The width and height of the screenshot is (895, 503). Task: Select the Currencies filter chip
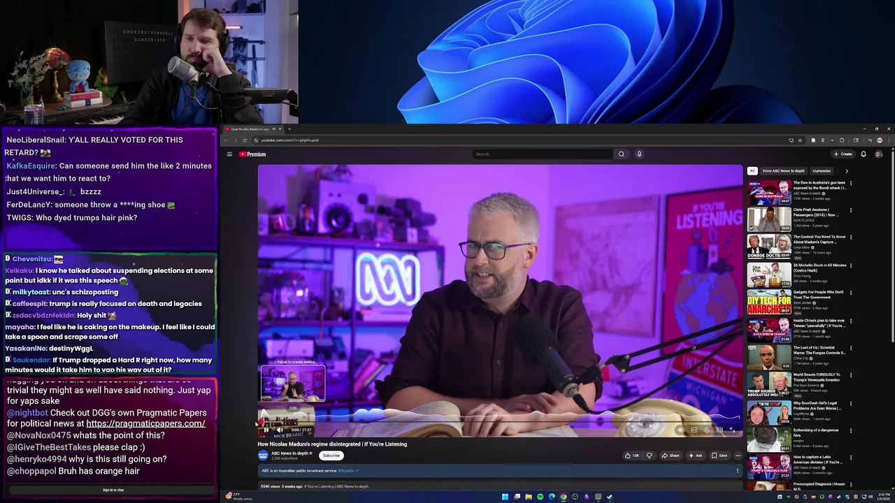tap(822, 170)
